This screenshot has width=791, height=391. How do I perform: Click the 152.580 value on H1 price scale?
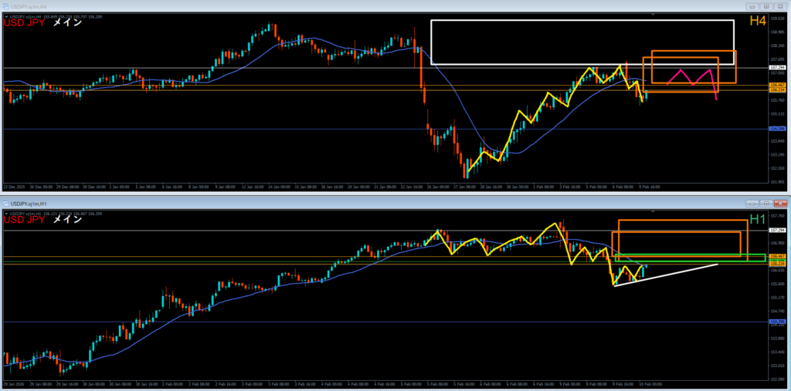click(x=777, y=379)
